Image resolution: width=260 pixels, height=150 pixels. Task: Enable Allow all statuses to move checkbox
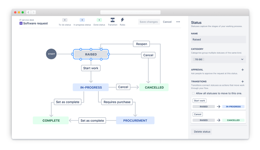point(193,93)
